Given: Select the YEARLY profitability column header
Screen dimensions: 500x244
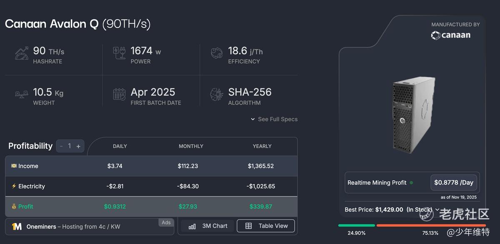Looking at the screenshot, I should point(262,146).
